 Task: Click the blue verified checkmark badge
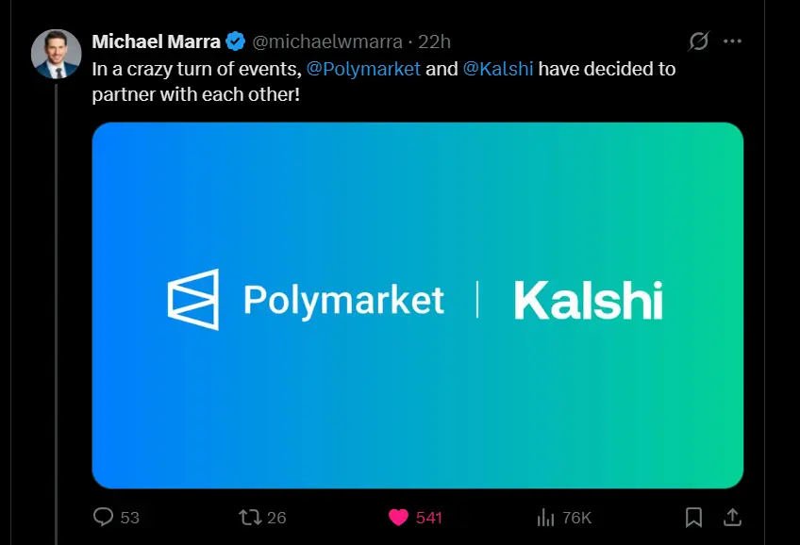(236, 41)
